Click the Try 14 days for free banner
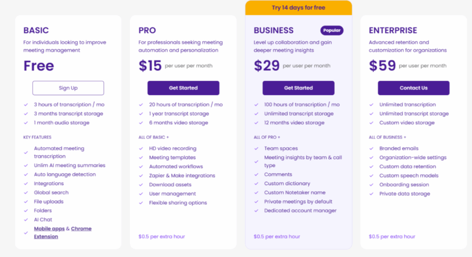Screen dimensions: 472x257 coord(299,8)
